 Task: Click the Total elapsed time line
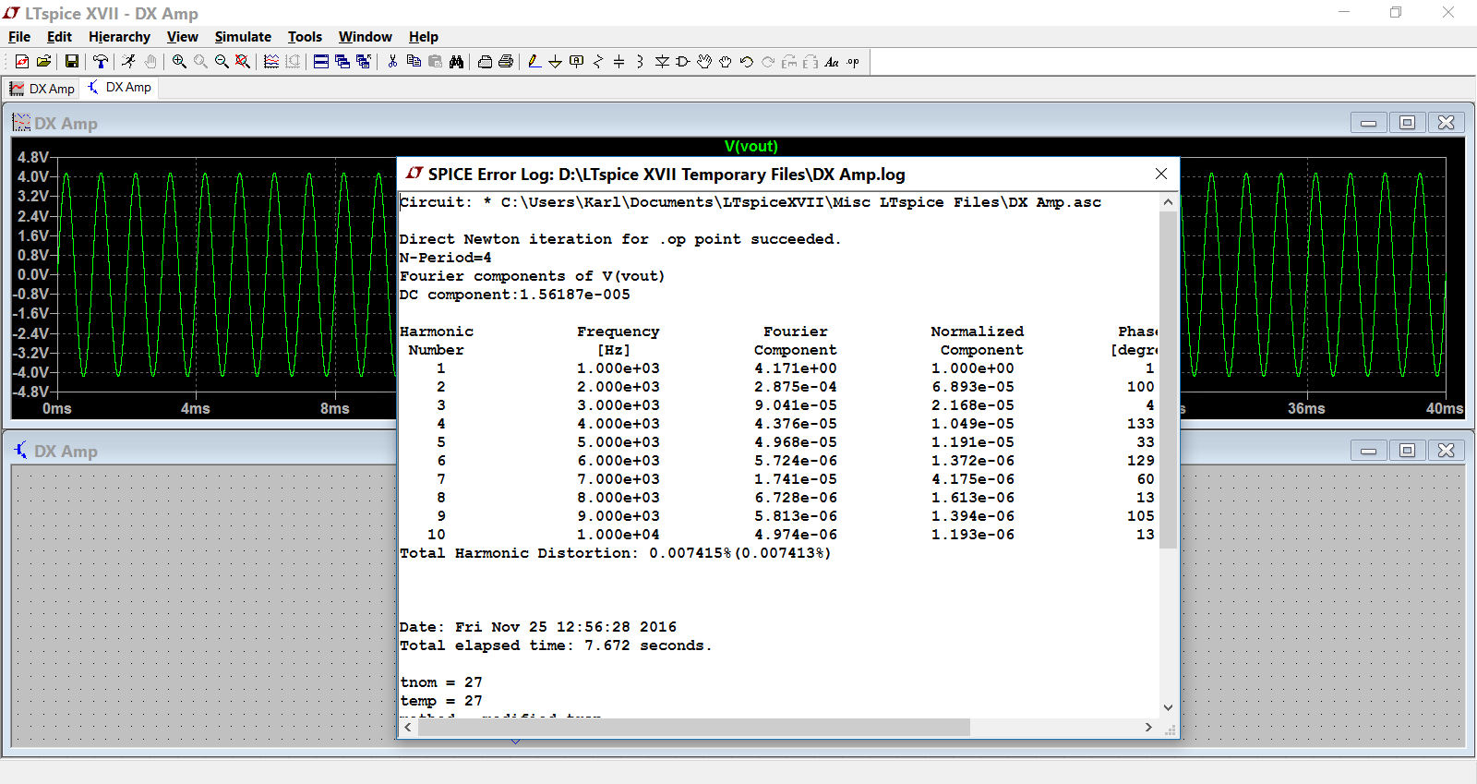pos(556,645)
